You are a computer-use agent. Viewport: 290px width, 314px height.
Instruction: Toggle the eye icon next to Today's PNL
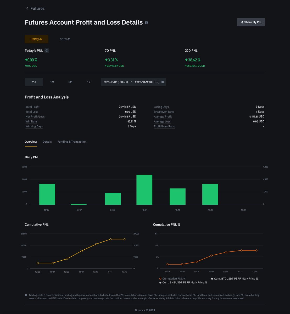[x=47, y=51]
